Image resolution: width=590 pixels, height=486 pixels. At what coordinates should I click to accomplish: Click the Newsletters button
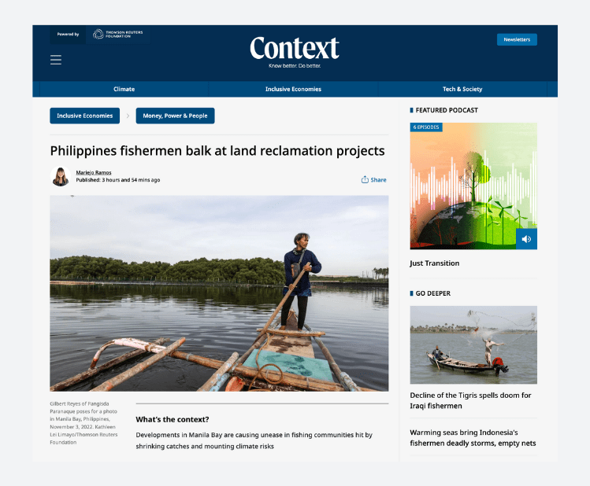(517, 39)
